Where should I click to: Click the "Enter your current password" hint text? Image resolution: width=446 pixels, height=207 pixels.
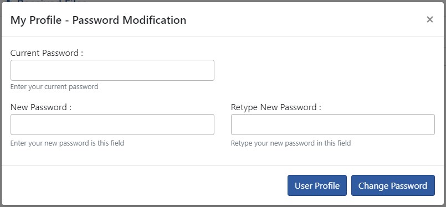click(54, 87)
